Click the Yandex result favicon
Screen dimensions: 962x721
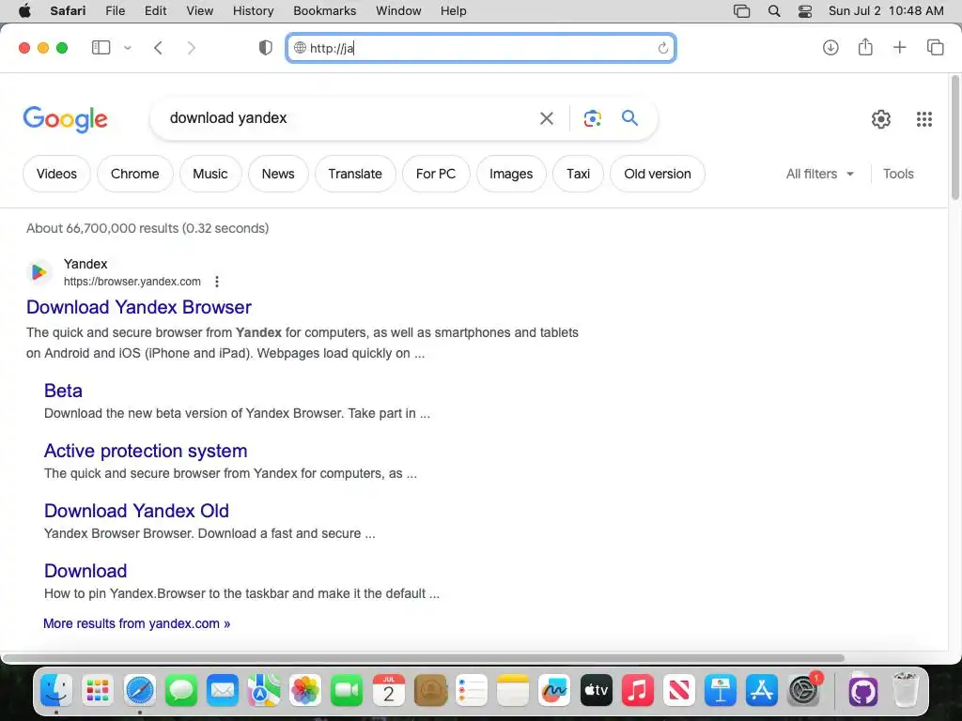(x=39, y=271)
